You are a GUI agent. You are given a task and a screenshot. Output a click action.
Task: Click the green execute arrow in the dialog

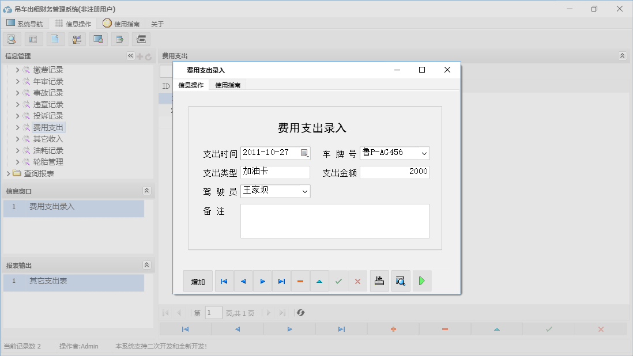pos(421,281)
